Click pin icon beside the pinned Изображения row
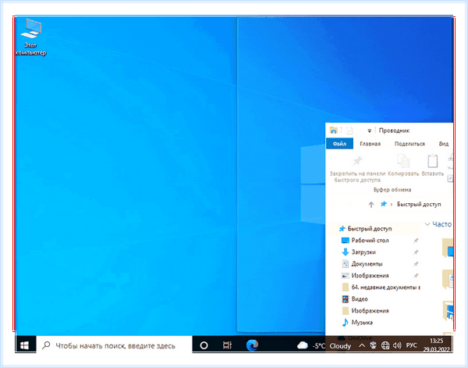468x368 pixels. click(x=416, y=275)
